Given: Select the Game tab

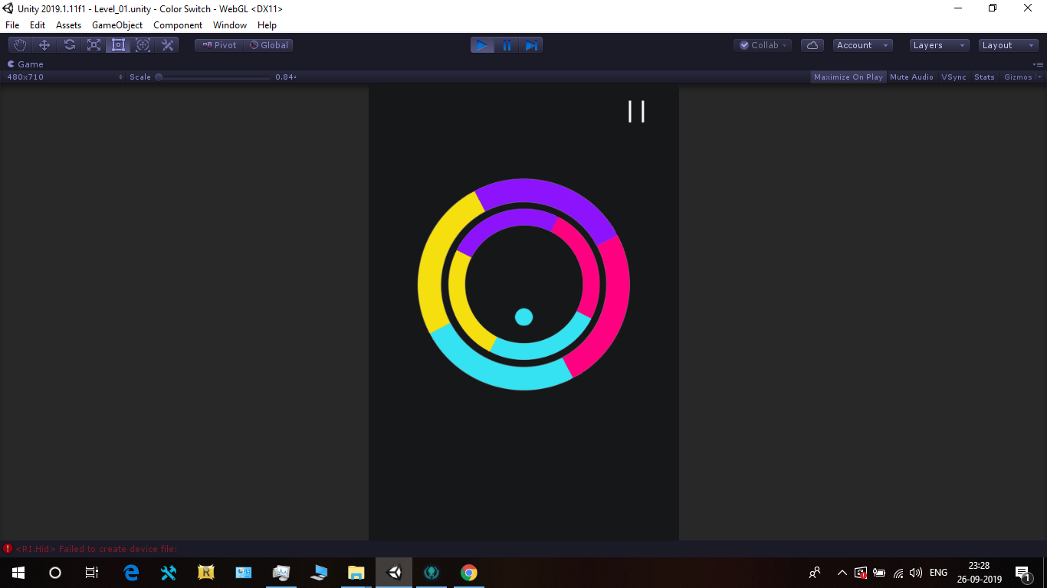Looking at the screenshot, I should point(26,64).
